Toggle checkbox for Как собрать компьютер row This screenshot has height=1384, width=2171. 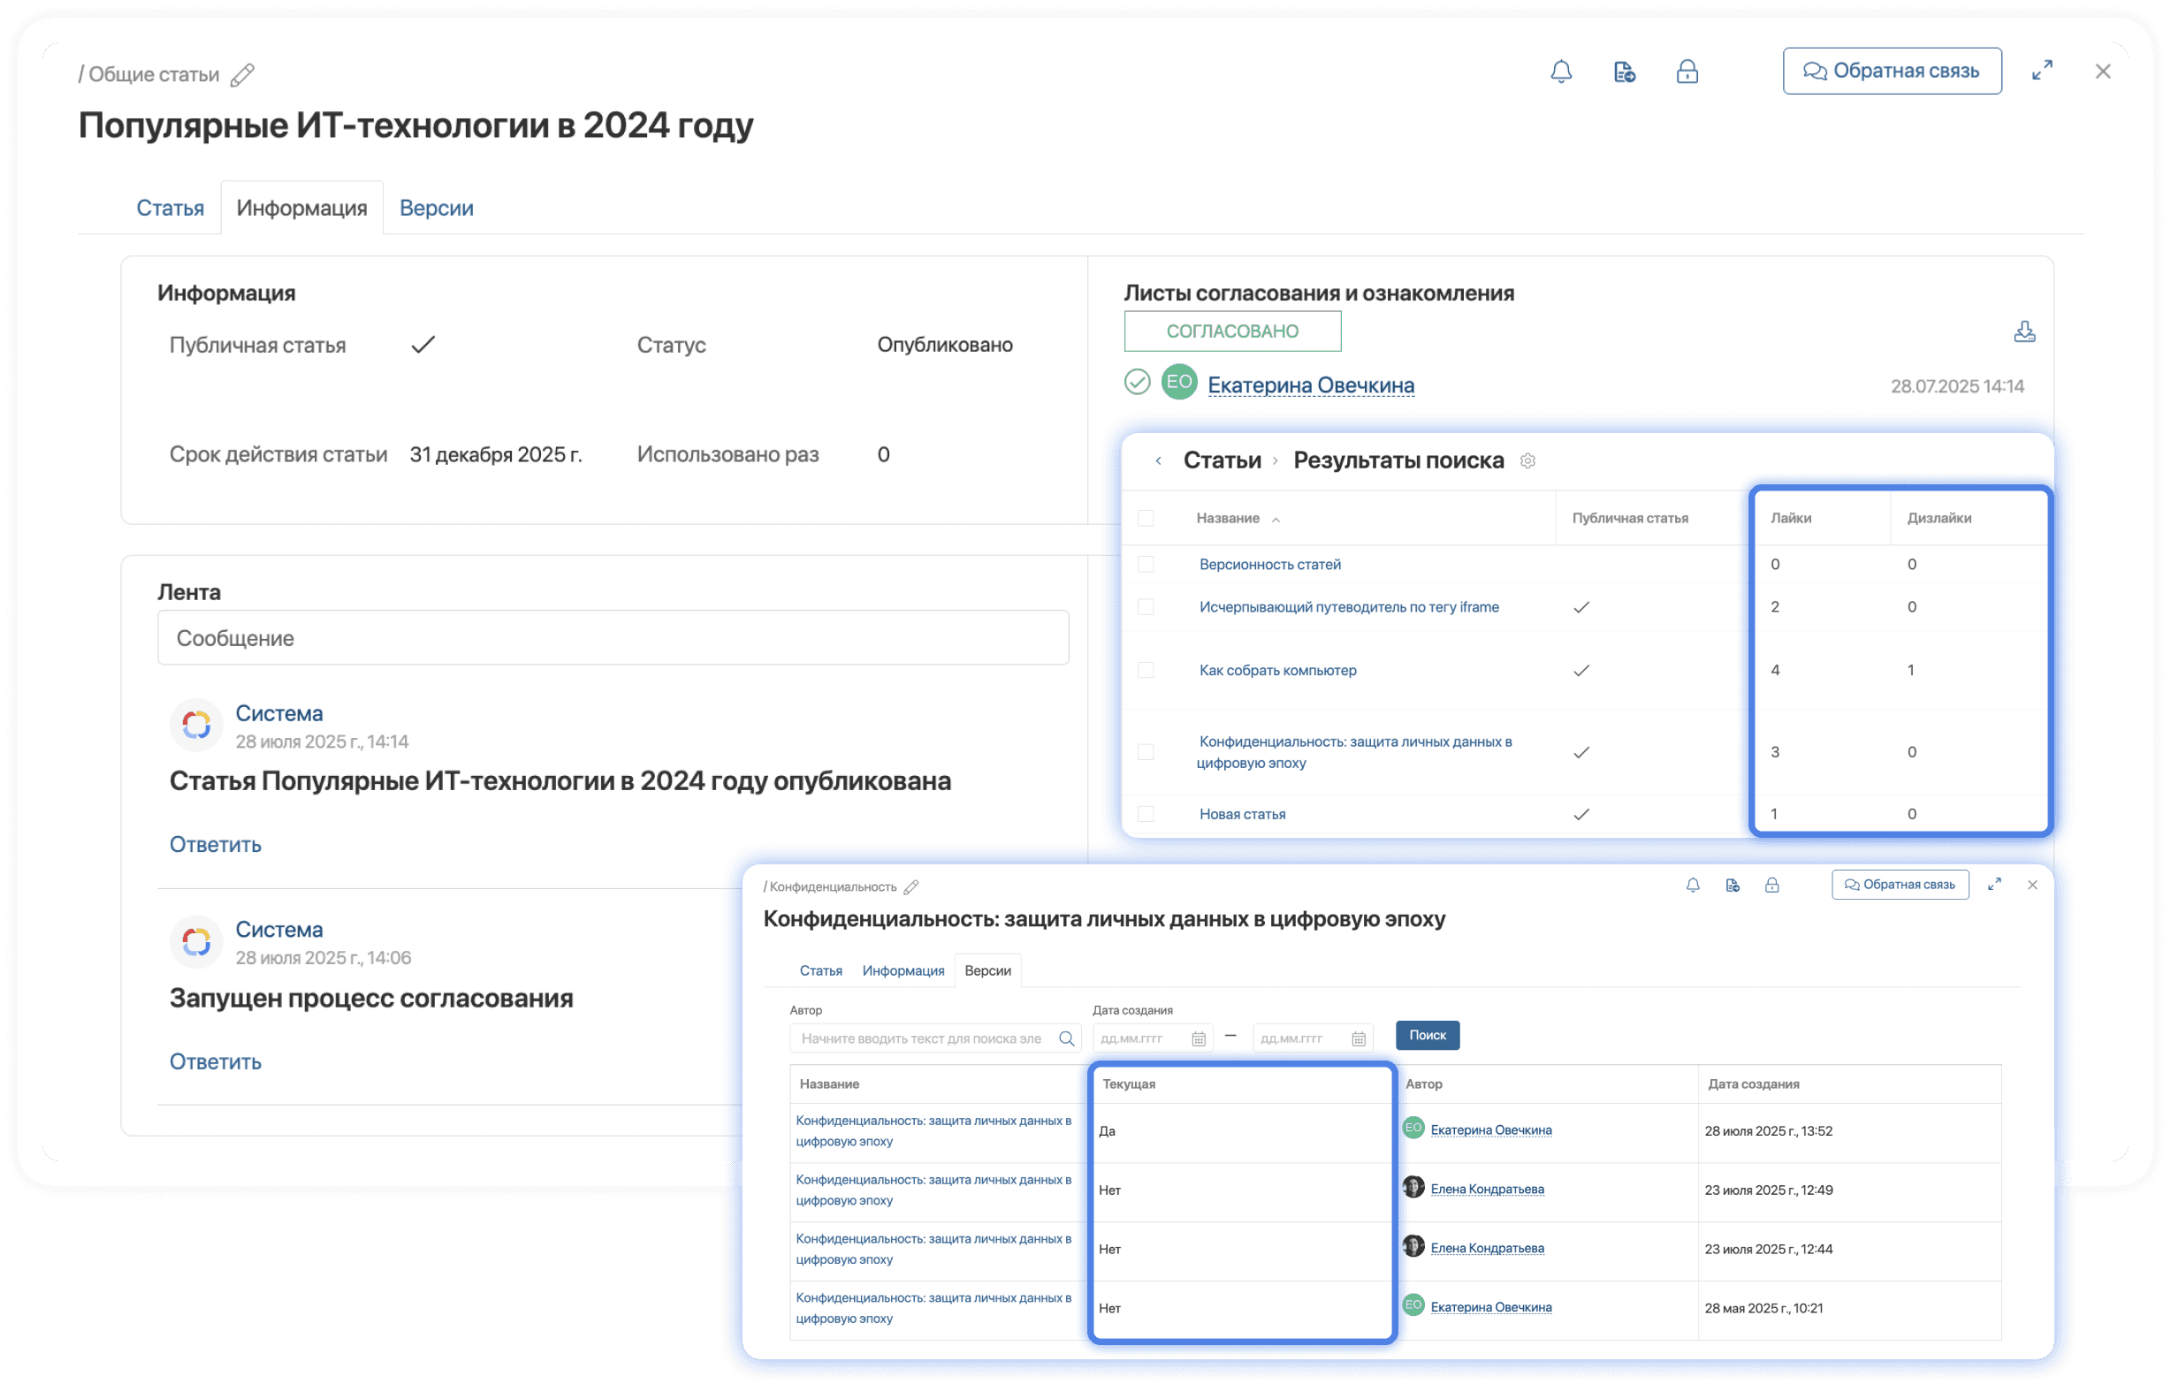(x=1146, y=670)
